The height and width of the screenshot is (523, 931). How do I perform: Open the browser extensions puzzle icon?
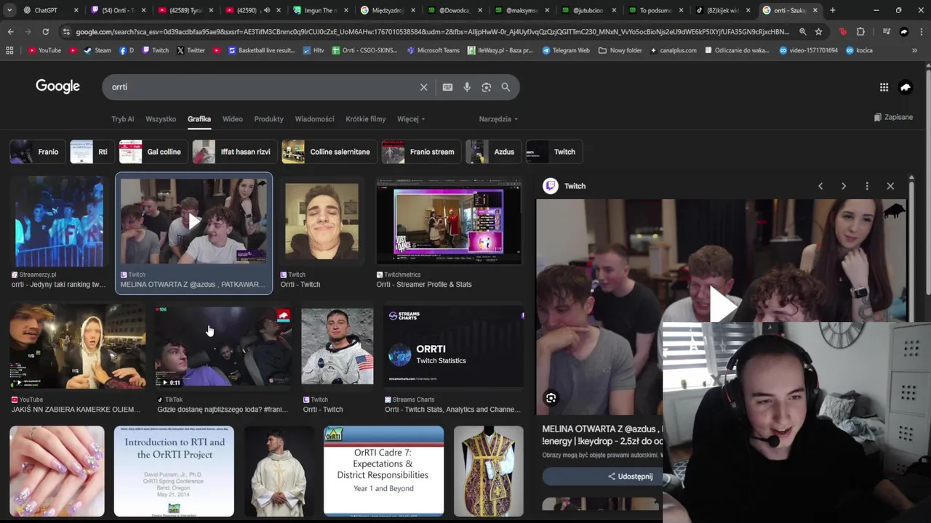coord(860,32)
